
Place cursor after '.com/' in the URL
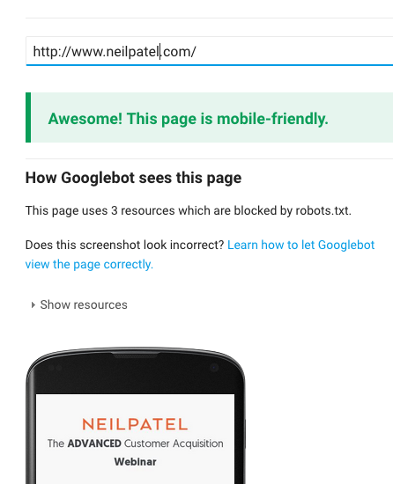(x=196, y=52)
